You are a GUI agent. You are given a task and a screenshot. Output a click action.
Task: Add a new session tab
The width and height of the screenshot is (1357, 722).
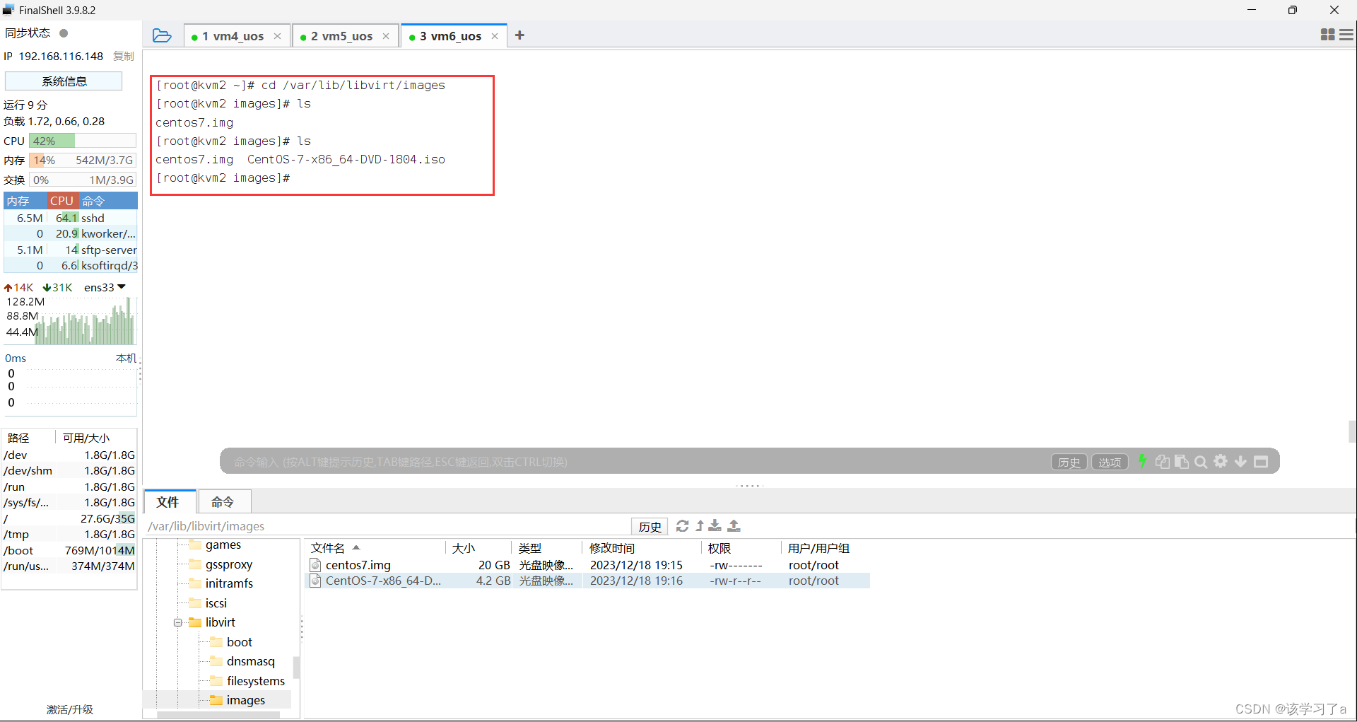[519, 35]
